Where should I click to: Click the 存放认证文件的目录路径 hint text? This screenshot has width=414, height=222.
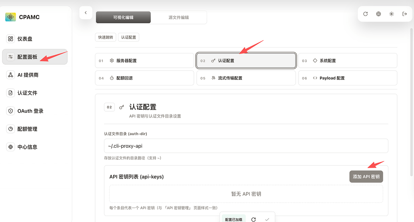pyautogui.click(x=132, y=158)
